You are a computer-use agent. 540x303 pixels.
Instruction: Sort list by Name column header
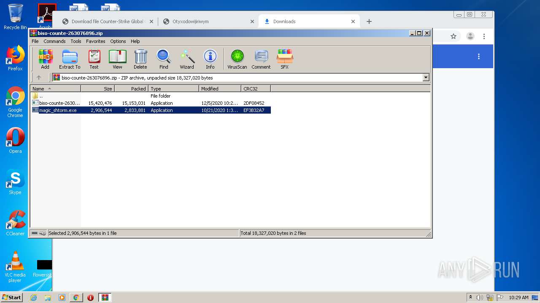[x=55, y=89]
